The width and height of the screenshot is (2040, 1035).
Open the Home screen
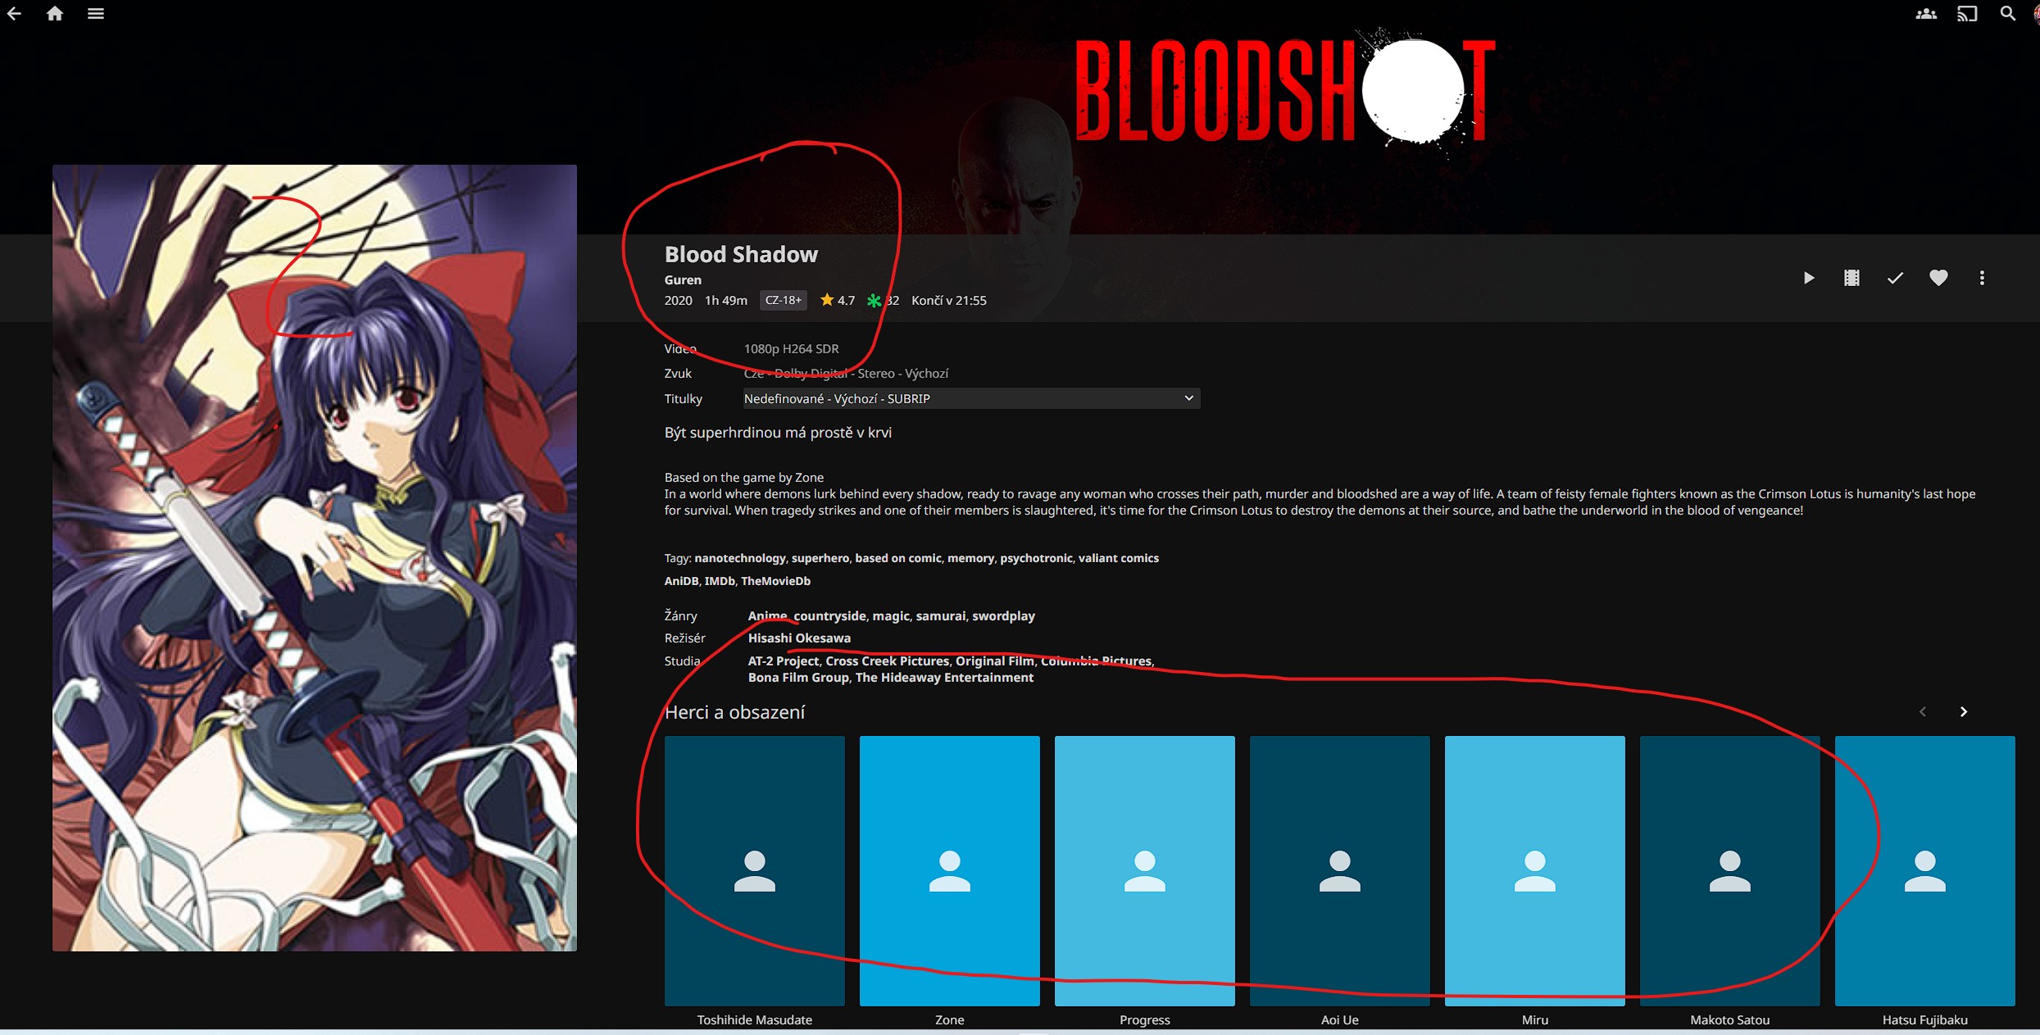tap(55, 14)
